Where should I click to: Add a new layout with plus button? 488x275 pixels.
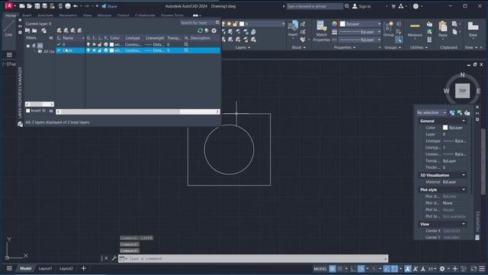83,268
